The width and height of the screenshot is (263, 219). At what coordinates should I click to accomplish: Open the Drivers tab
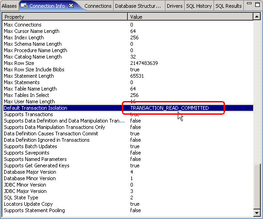(x=175, y=6)
